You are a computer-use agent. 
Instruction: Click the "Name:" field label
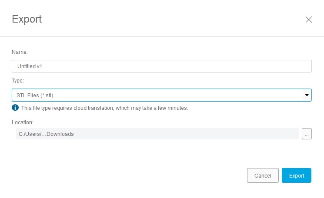pos(20,52)
